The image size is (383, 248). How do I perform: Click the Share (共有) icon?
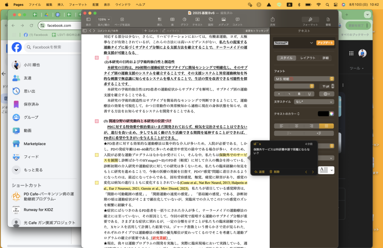272,19
